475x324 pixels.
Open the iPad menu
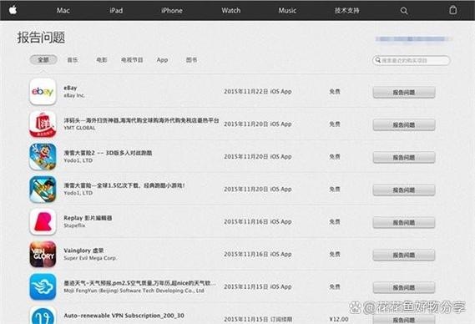[116, 10]
